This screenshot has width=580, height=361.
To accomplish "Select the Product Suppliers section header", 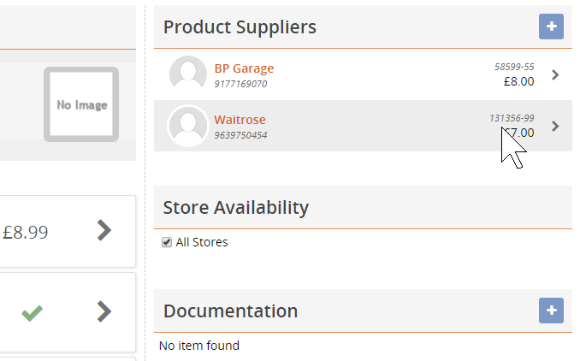I will point(240,27).
